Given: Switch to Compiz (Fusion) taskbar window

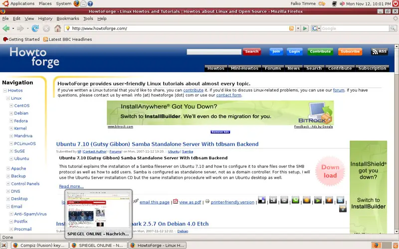Looking at the screenshot, I should [40, 246].
